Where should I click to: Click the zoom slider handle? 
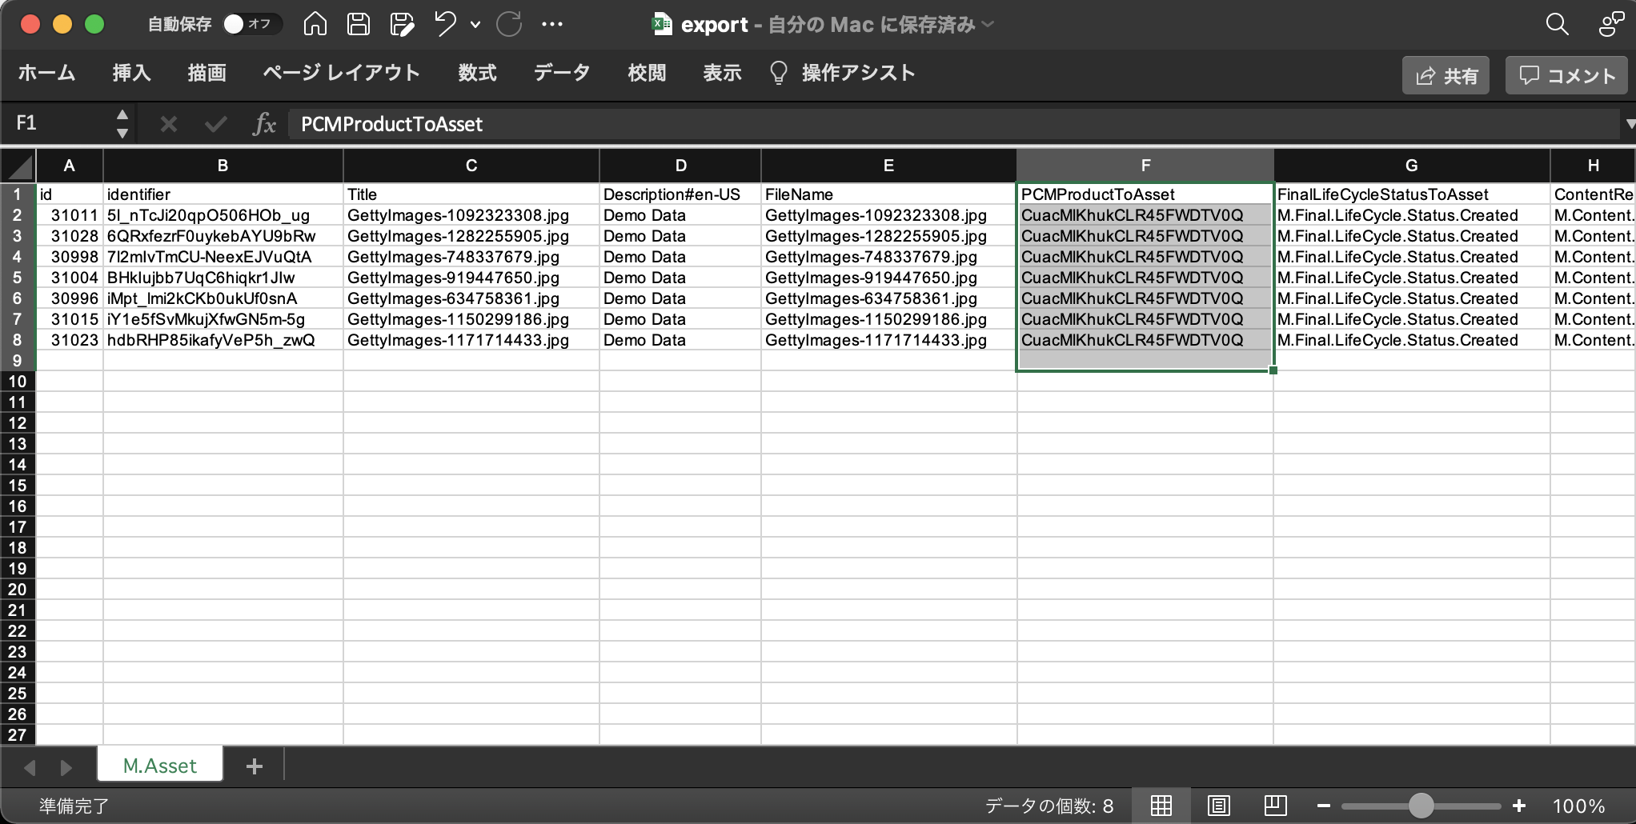[x=1421, y=806]
